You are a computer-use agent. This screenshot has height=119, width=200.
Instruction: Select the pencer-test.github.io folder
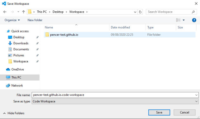click(x=120, y=35)
